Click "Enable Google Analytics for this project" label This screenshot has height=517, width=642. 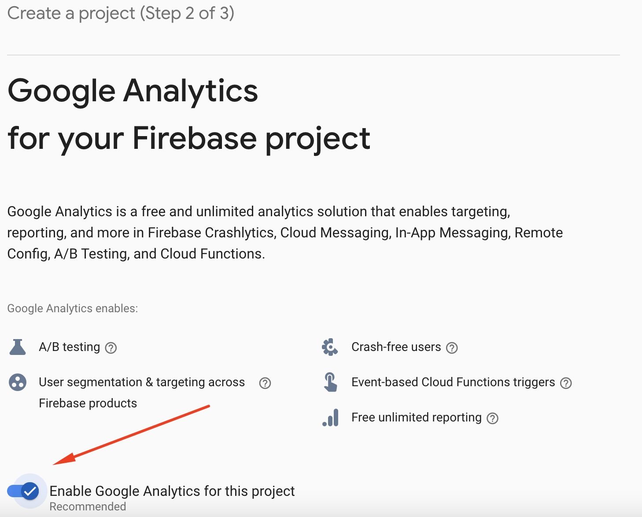(x=173, y=491)
